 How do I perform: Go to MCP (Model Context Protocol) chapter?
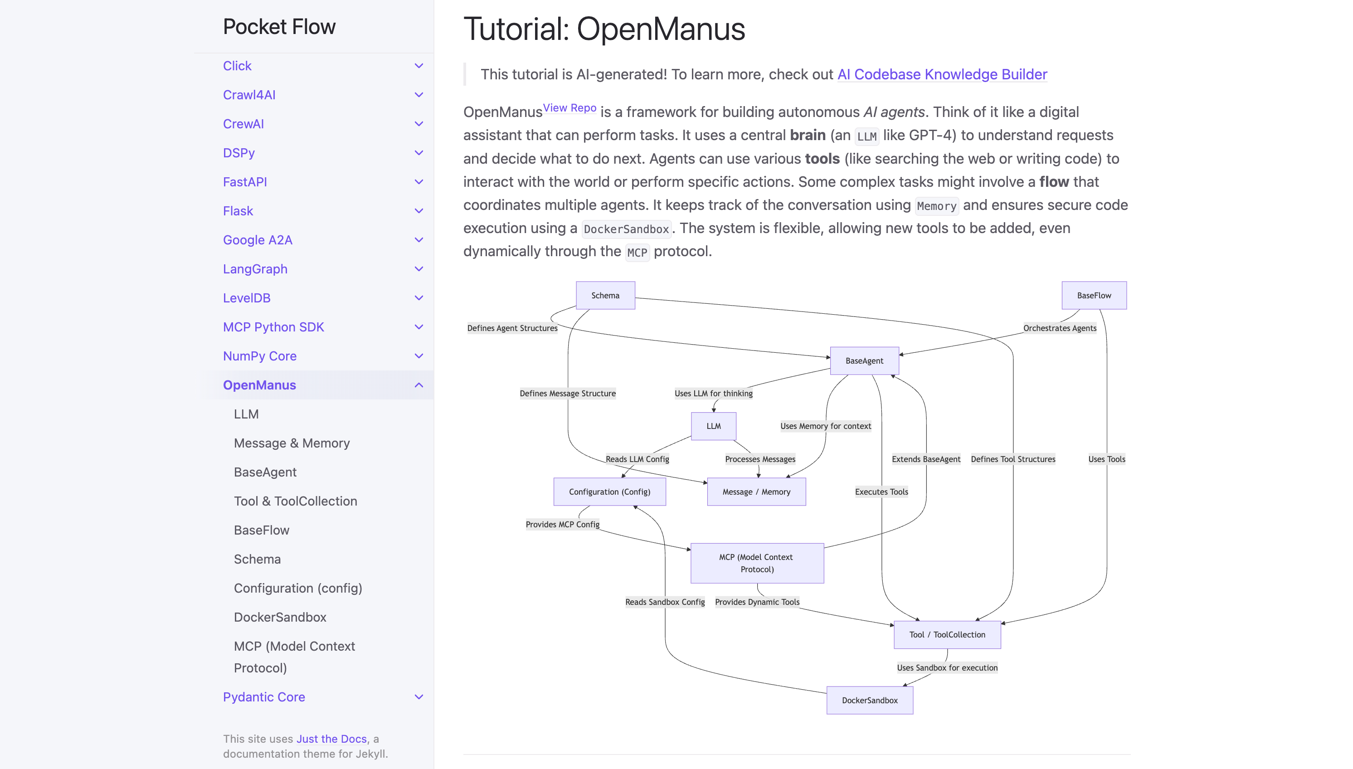coord(294,657)
